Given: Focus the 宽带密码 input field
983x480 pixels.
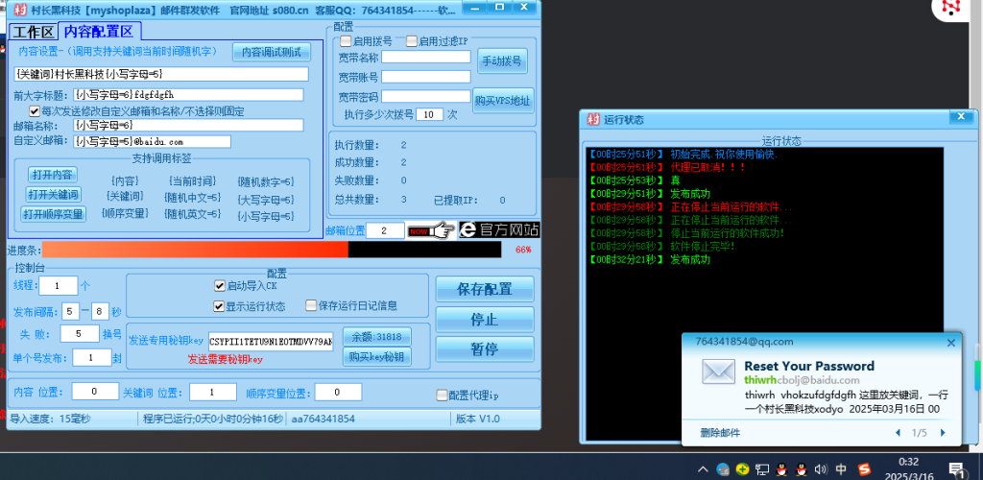Looking at the screenshot, I should tap(425, 97).
